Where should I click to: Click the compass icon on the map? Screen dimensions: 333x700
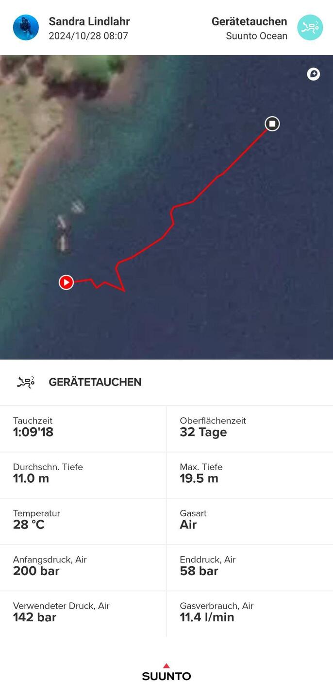pyautogui.click(x=314, y=74)
